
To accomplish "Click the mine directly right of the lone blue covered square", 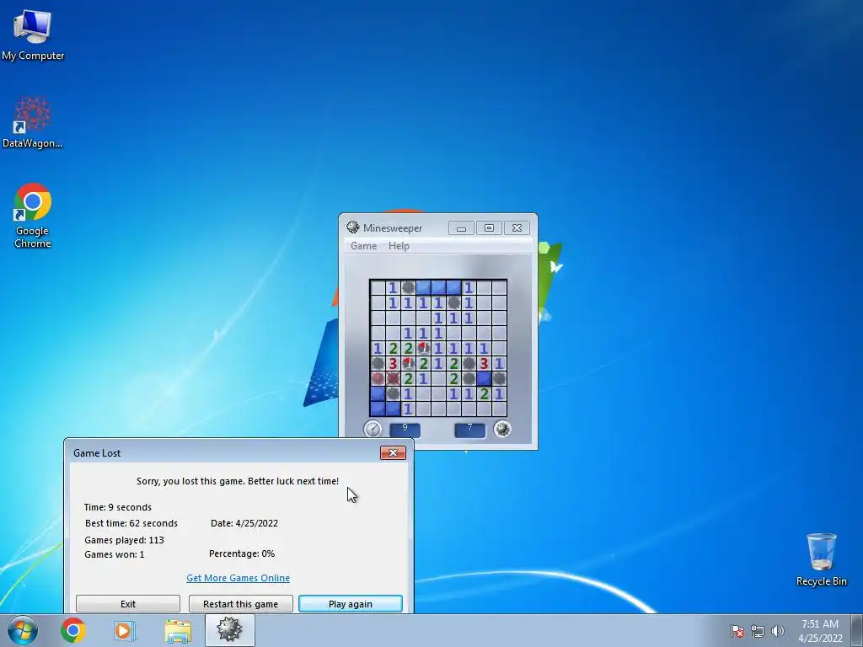I will pyautogui.click(x=499, y=378).
